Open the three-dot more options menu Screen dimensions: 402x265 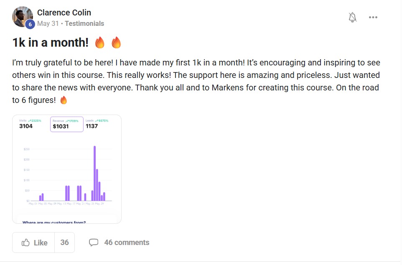(373, 17)
